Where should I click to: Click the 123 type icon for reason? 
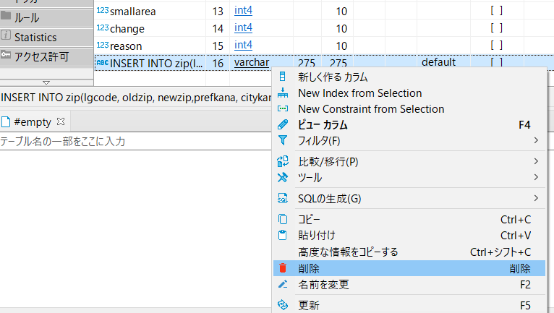103,45
